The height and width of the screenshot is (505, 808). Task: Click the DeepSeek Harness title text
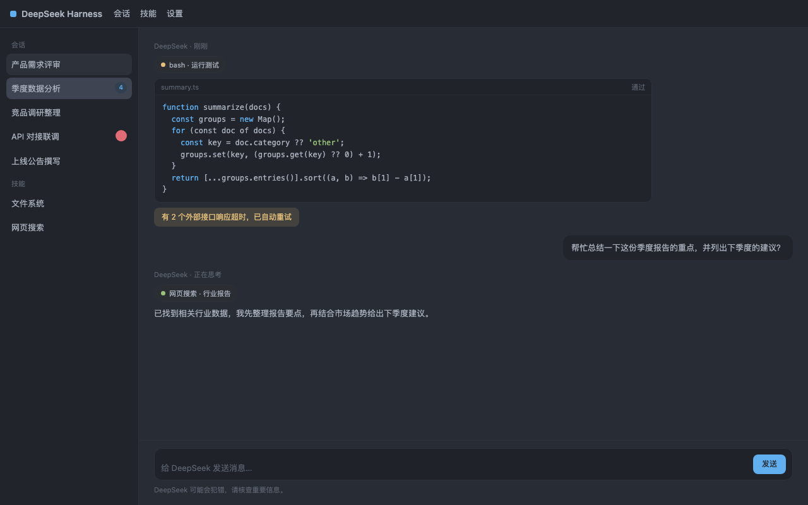tap(62, 14)
